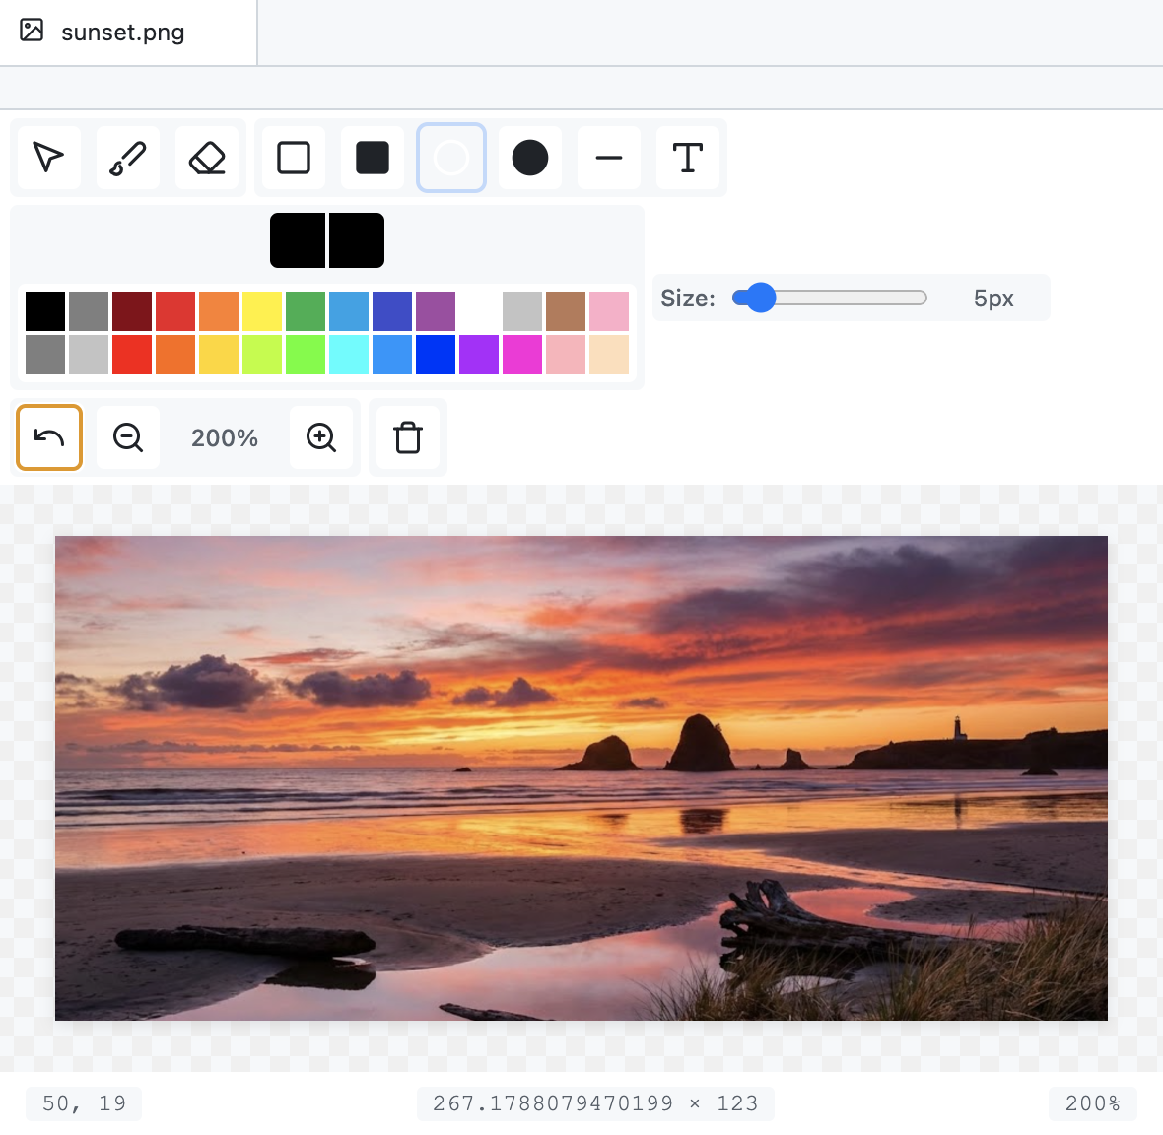
Task: Choose the filled circle shape tool
Action: 530,158
